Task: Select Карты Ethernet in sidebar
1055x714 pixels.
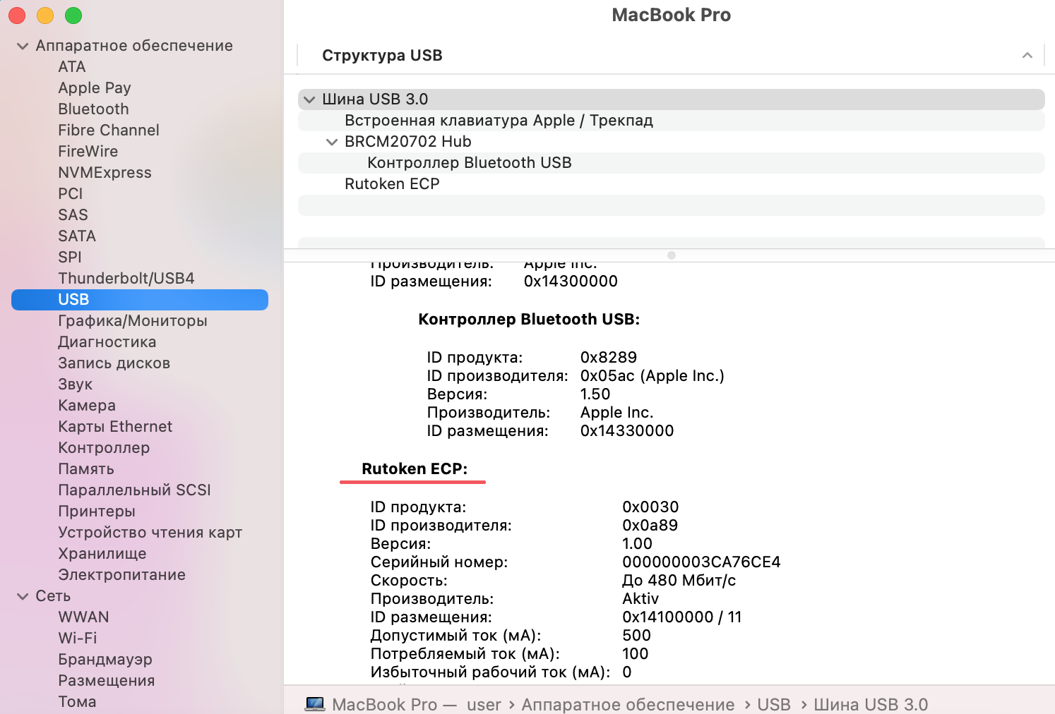Action: [x=115, y=427]
